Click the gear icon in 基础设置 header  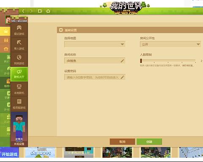(61, 30)
